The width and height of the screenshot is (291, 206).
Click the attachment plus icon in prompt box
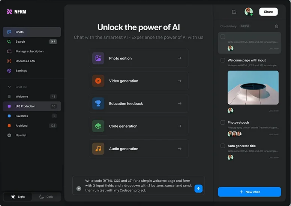(79, 188)
